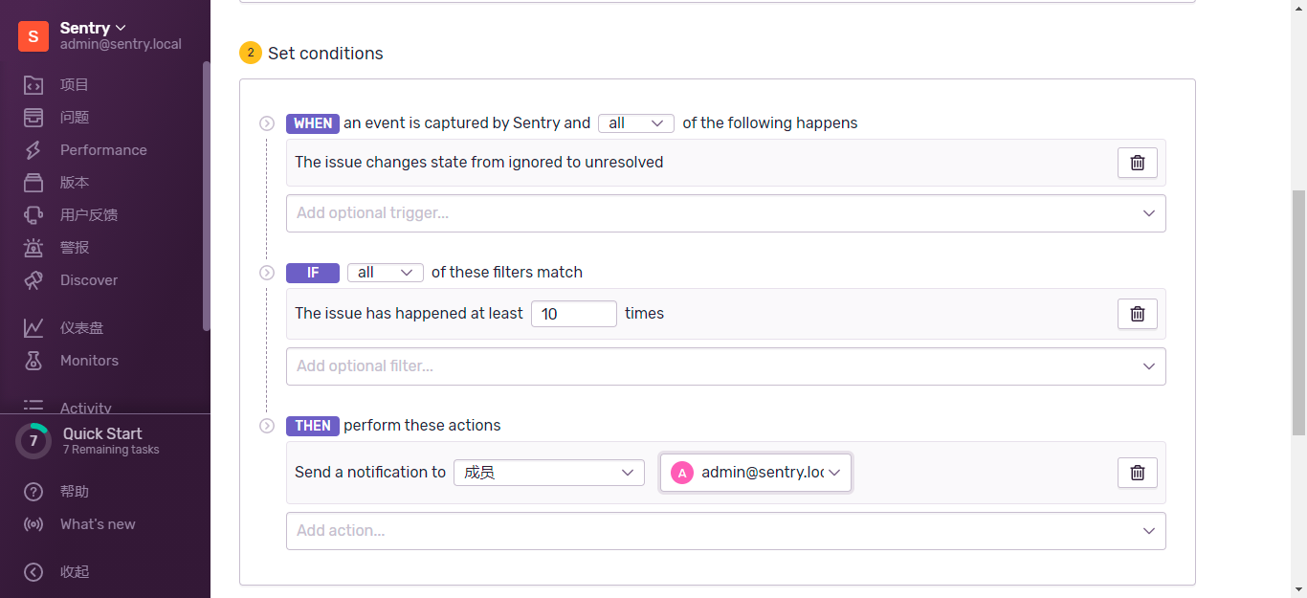Click 'The issue changes state from ignored to unresolved'
Screen dimensions: 1307x598
[478, 163]
